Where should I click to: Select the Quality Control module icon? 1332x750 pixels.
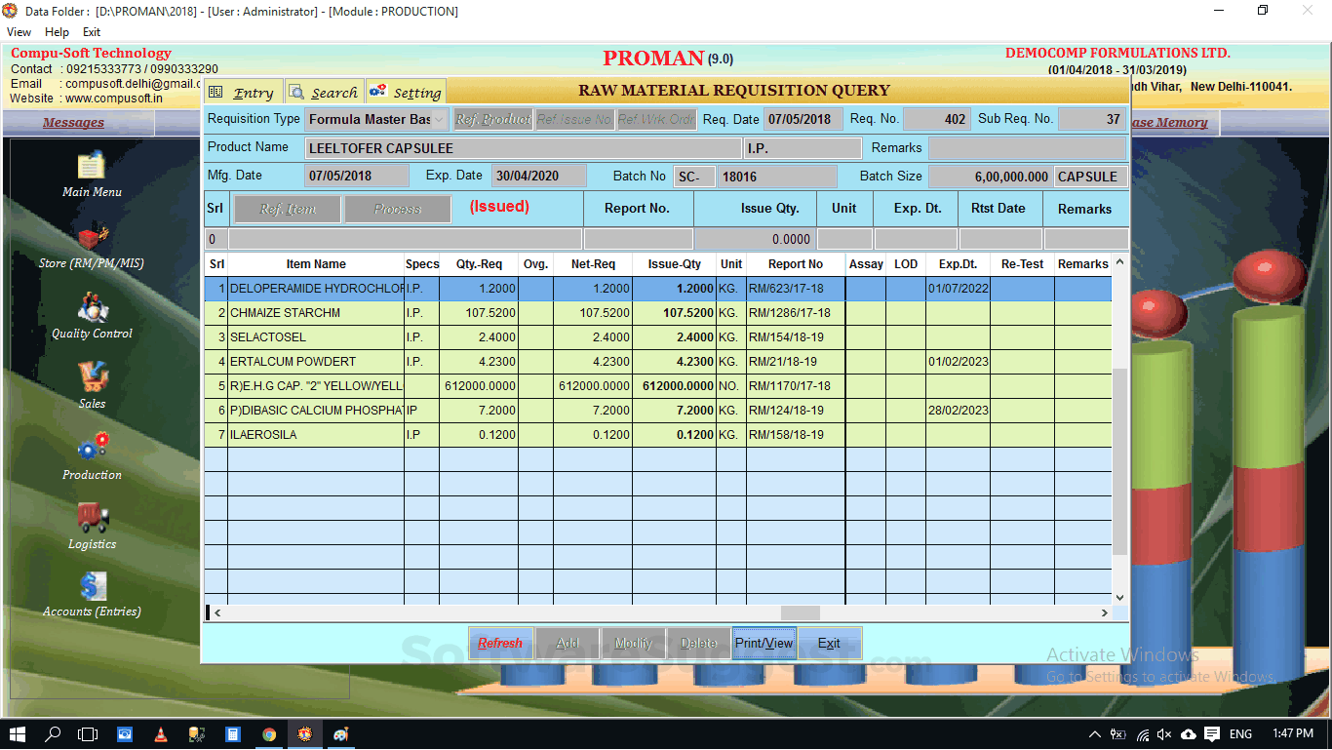point(92,307)
